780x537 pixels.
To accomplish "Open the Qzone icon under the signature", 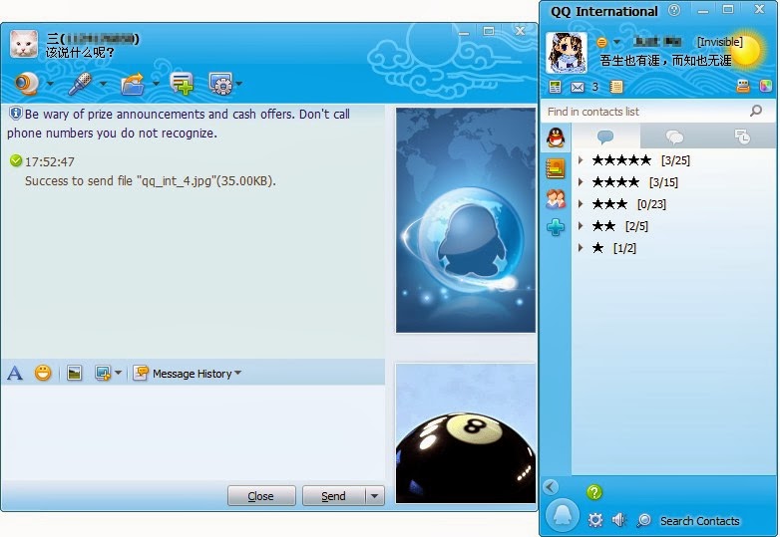I will (x=555, y=87).
